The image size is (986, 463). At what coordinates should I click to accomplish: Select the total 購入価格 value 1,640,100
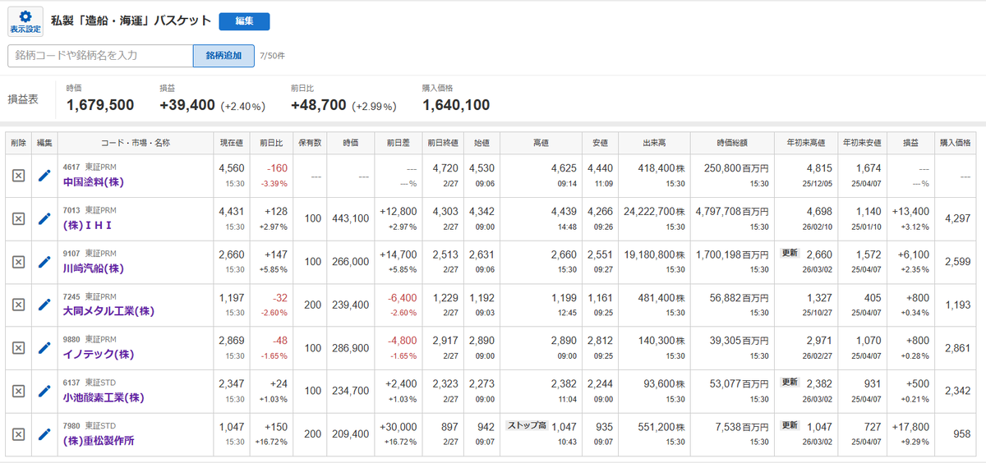[x=456, y=105]
